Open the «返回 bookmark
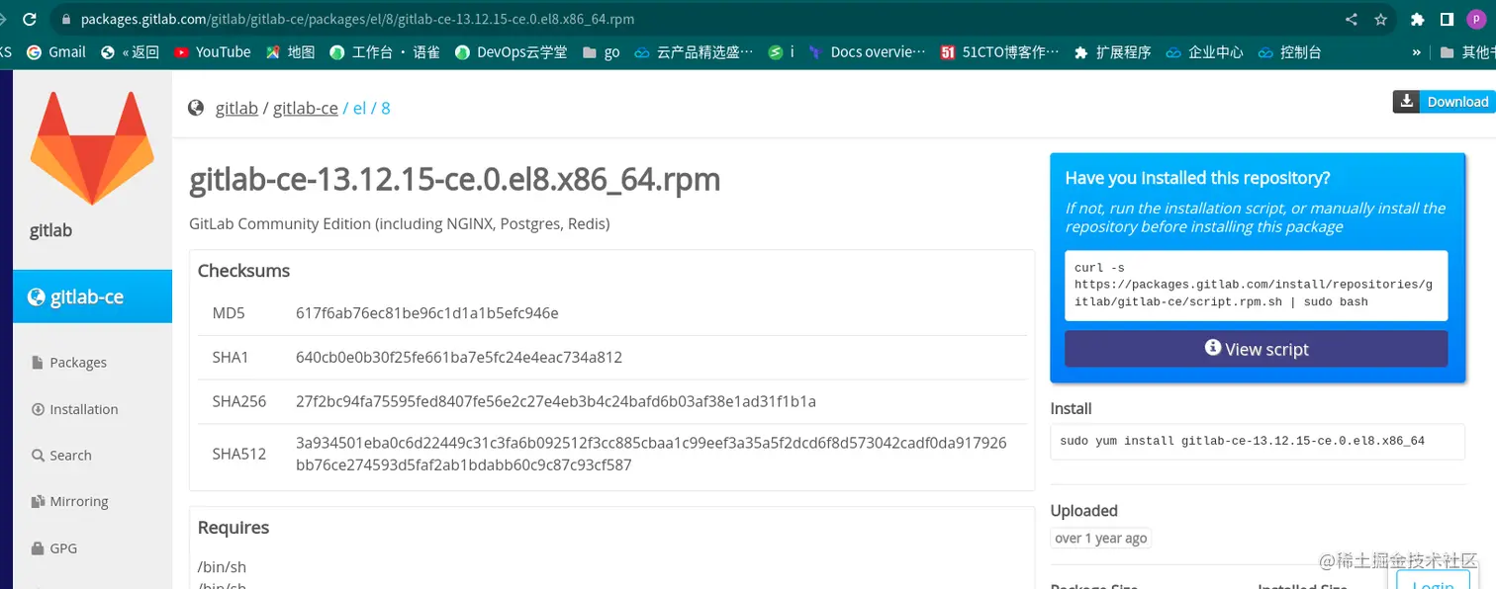This screenshot has width=1496, height=589. pyautogui.click(x=130, y=52)
